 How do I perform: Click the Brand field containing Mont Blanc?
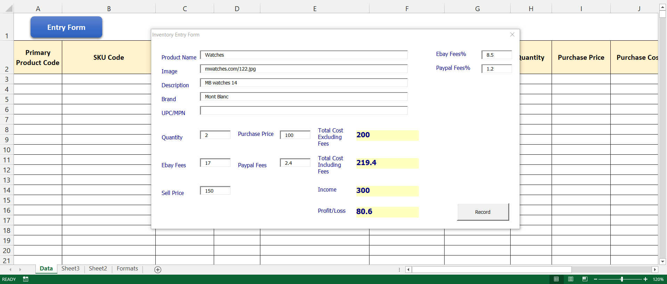(304, 97)
